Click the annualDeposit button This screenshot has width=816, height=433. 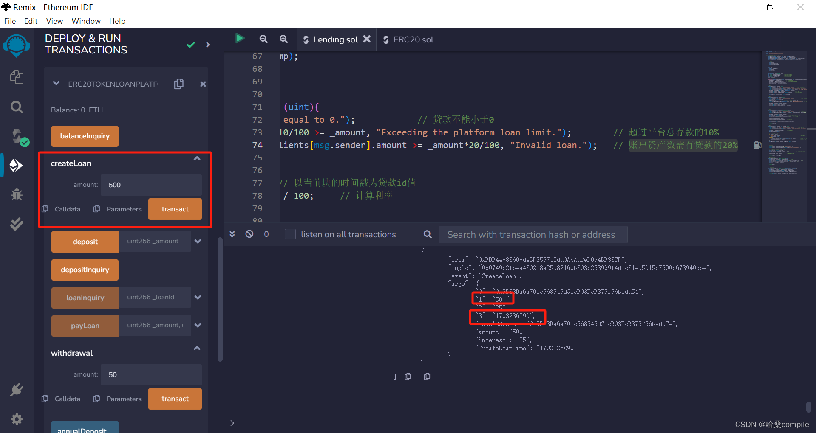click(x=85, y=427)
